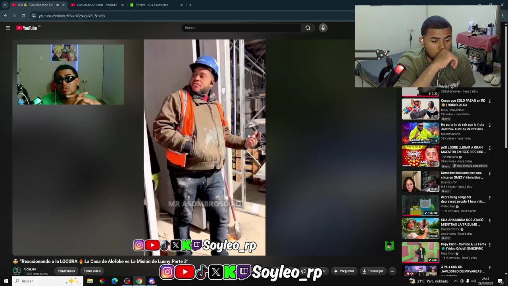Click green channel watermark icon in video

pyautogui.click(x=389, y=246)
